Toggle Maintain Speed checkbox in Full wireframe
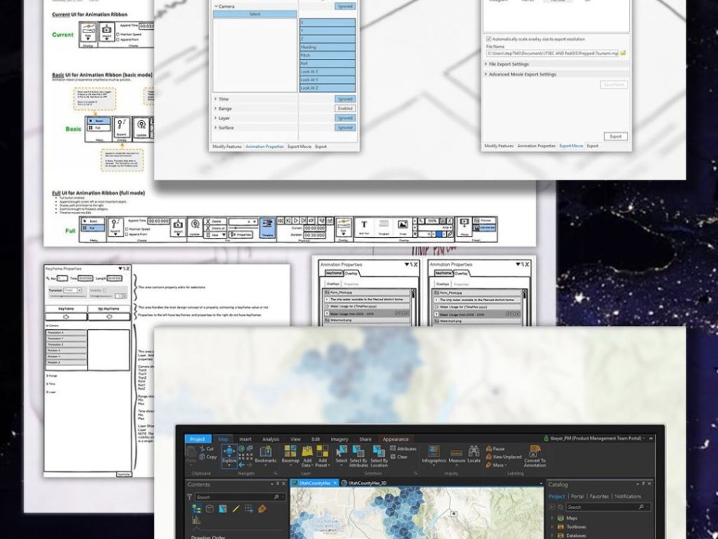Viewport: 718px width, 539px height. (126, 229)
